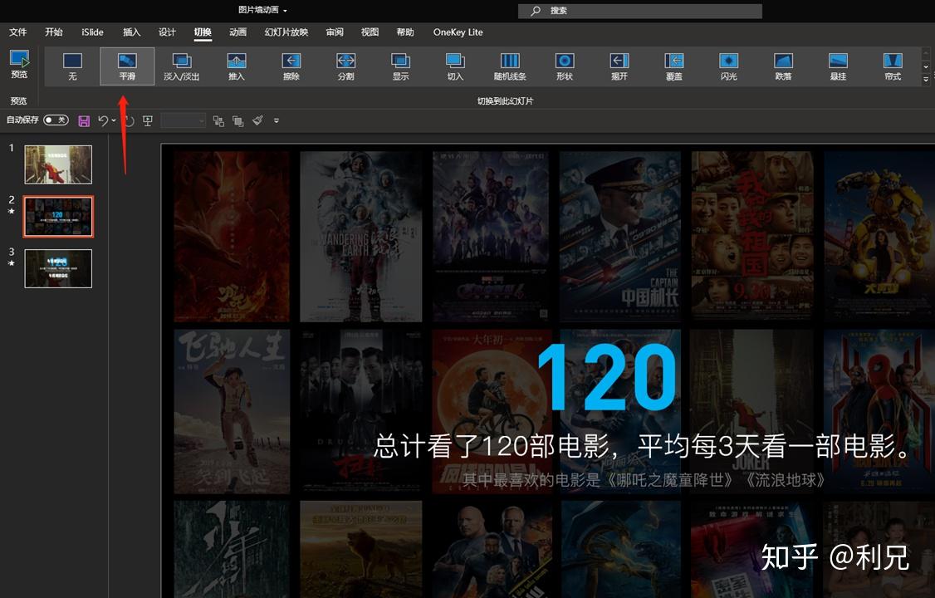Open the 图片墙动画 file title dropdown
This screenshot has width=935, height=598.
point(285,11)
